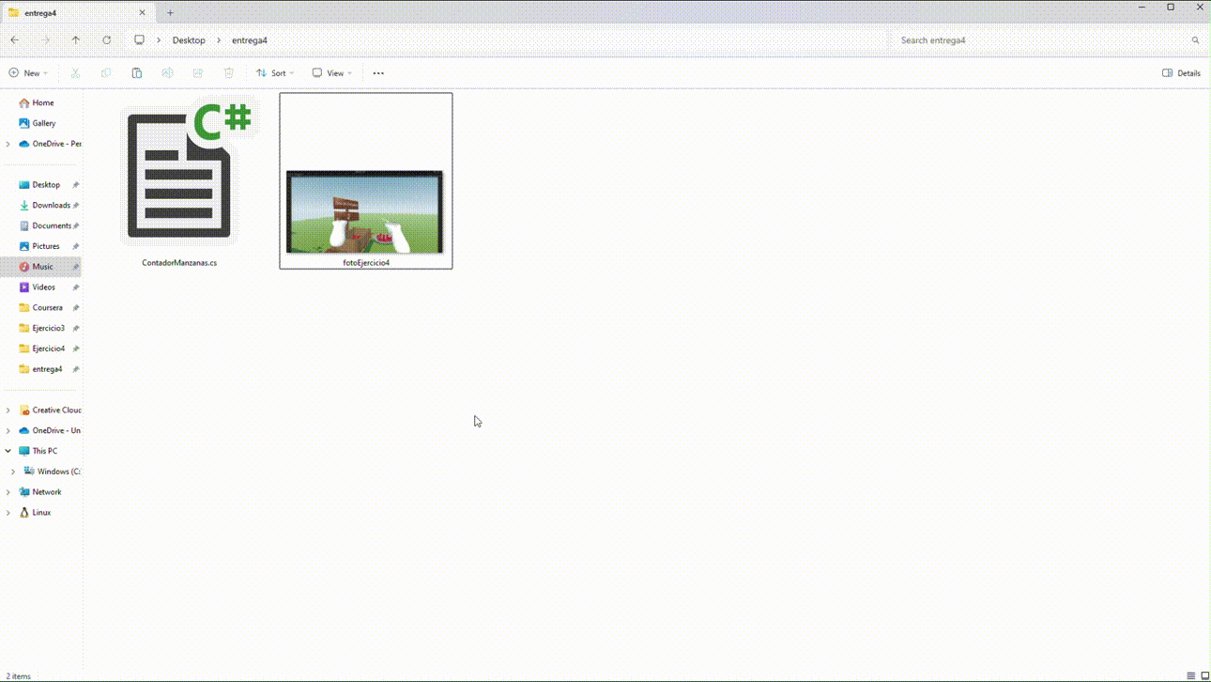Open the pinned Music folder
The image size is (1211, 682).
41,267
